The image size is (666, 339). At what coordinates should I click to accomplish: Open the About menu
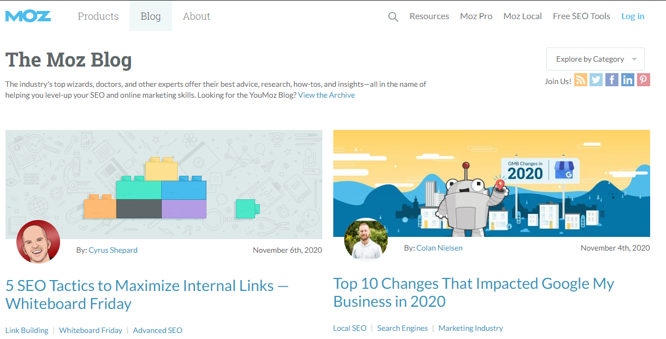pos(197,16)
